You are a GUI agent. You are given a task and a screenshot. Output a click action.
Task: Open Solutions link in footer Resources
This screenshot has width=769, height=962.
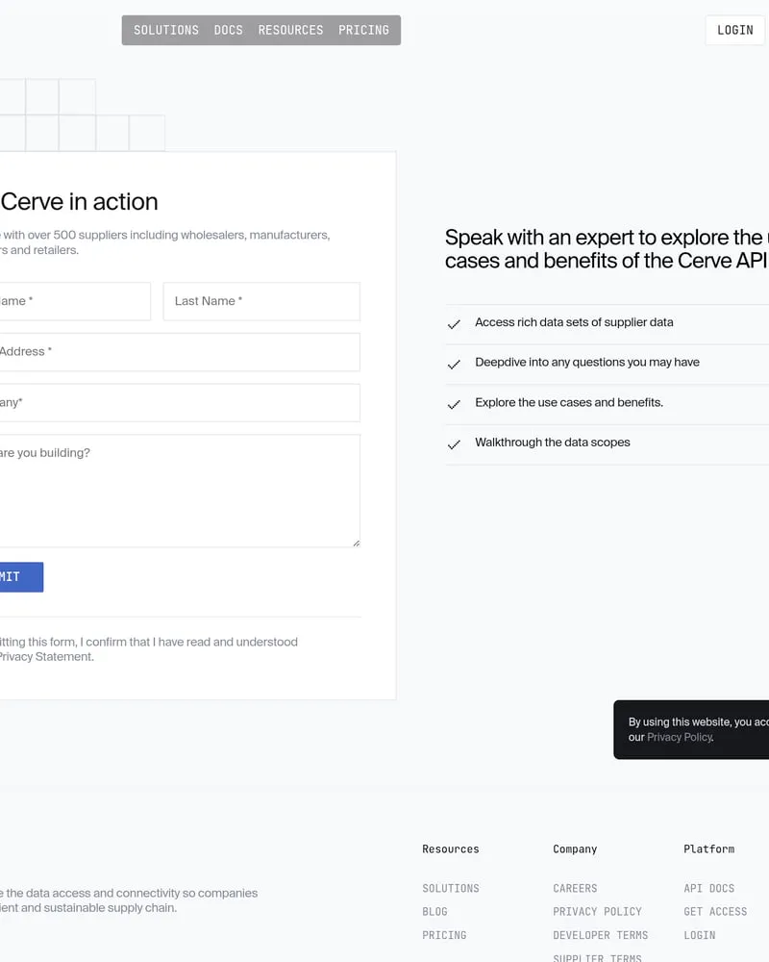click(x=451, y=888)
